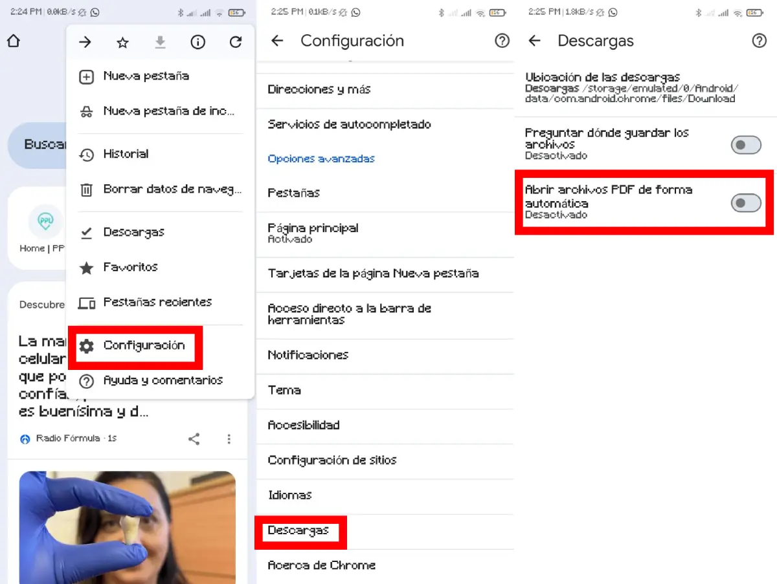
Task: Bookmark the page with the star icon
Action: click(122, 43)
